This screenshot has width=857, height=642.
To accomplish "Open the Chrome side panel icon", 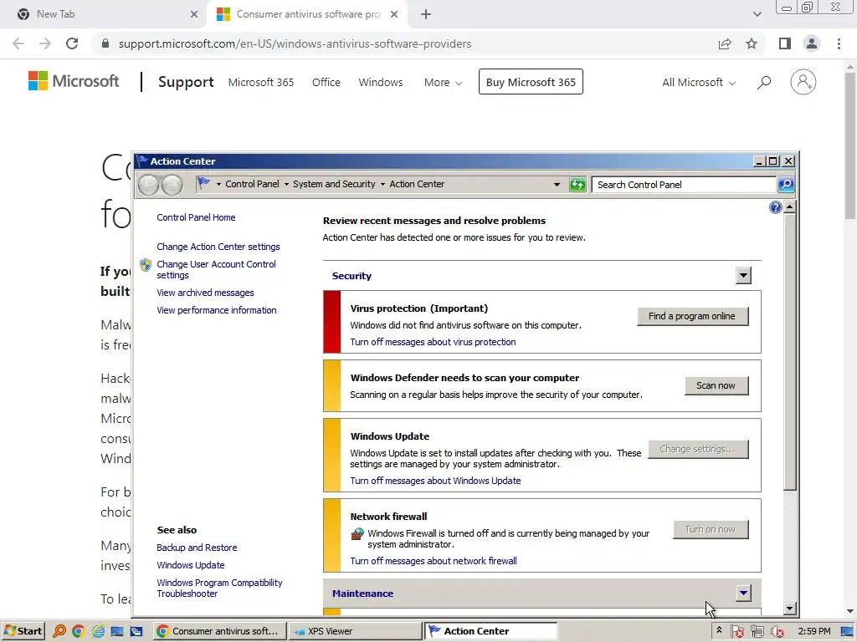I will pyautogui.click(x=785, y=43).
